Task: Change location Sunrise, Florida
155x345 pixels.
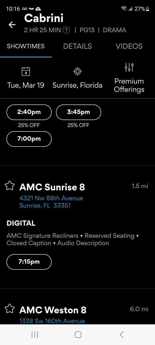Action: pyautogui.click(x=78, y=85)
